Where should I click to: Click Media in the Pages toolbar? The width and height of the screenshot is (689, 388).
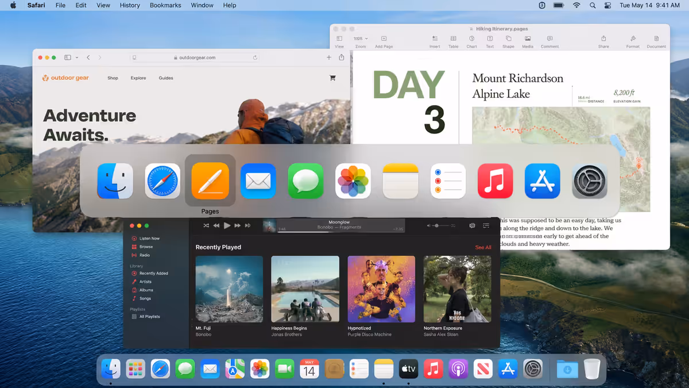[x=528, y=41]
